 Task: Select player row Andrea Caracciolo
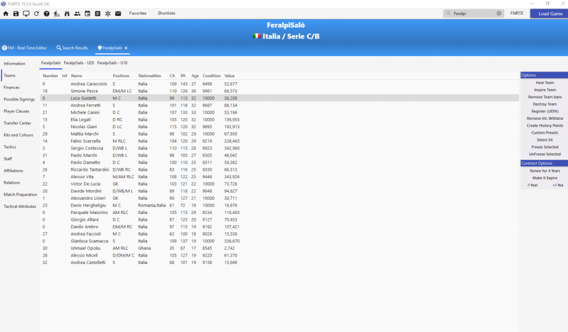(x=279, y=84)
